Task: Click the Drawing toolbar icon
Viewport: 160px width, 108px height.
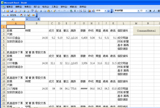Action: point(93,11)
